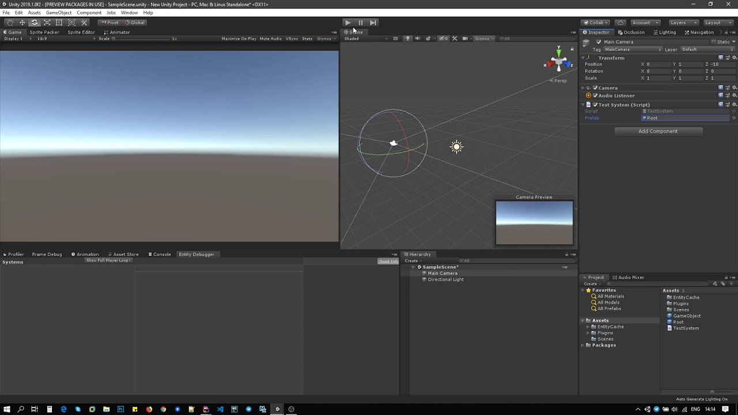Select the Transform tool in toolbar
Viewport: 738px width, 415px height.
click(x=71, y=22)
